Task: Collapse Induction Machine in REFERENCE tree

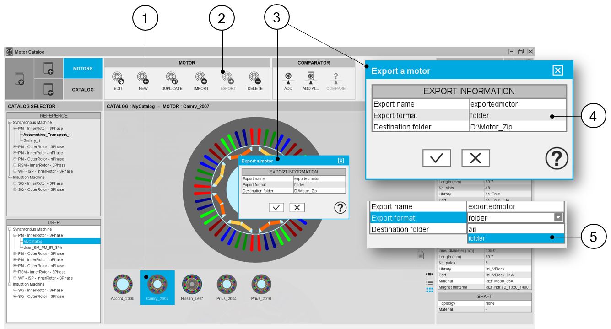Action: click(10, 177)
